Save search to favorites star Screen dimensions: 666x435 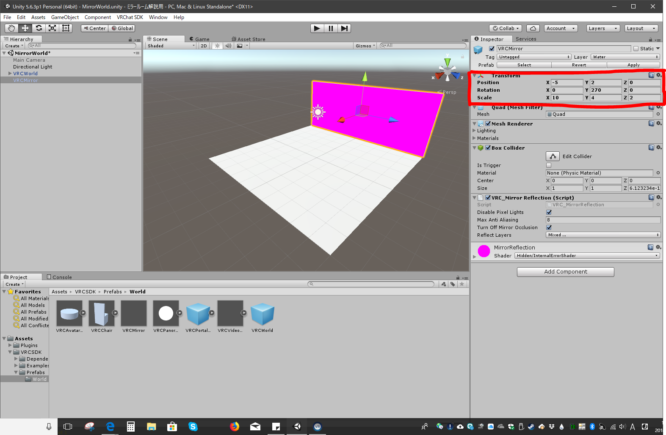tap(462, 284)
